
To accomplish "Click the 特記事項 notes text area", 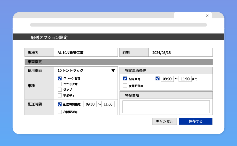I will (166, 107).
